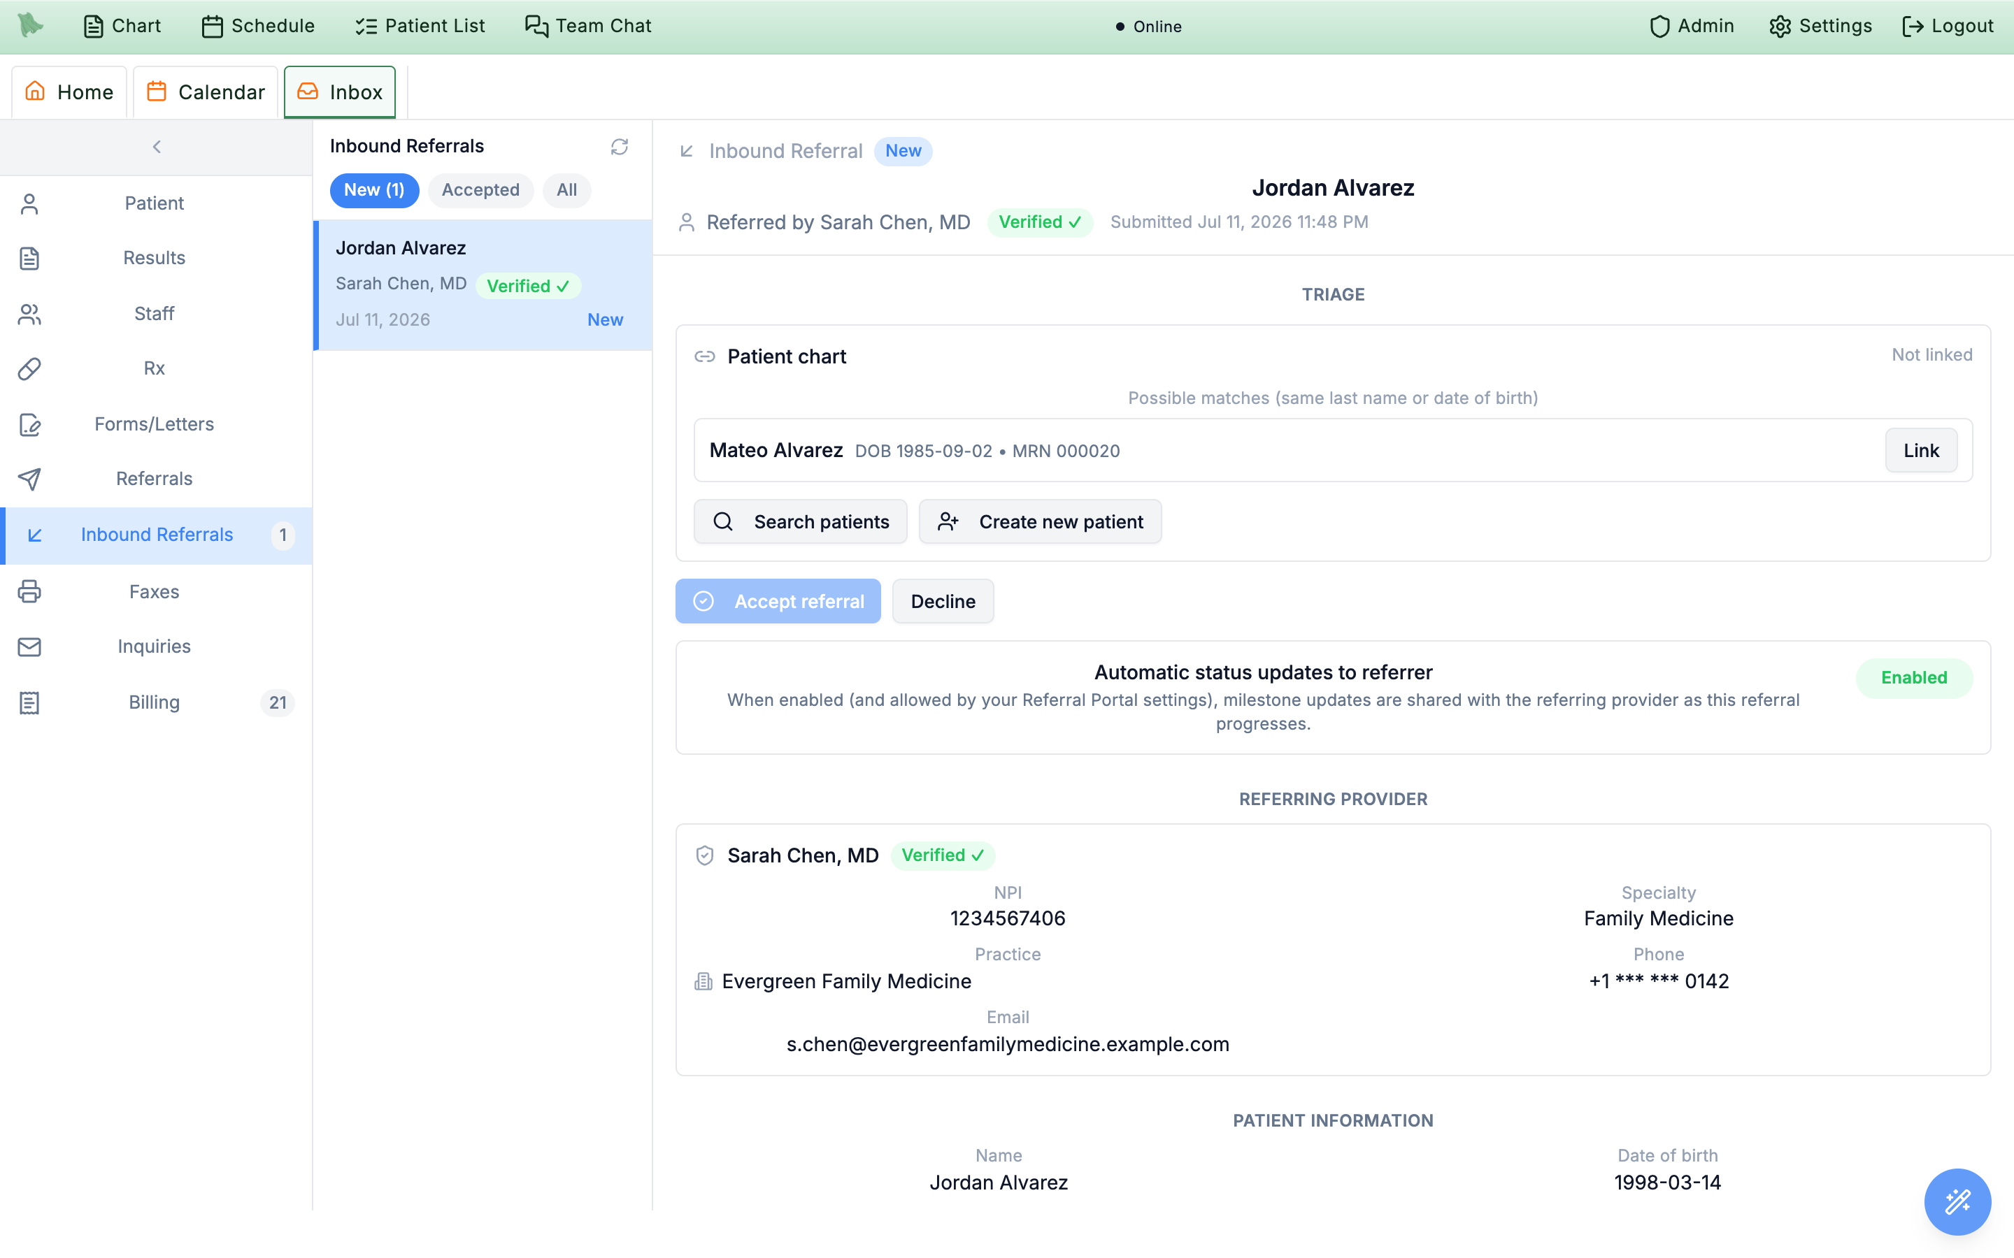The image size is (2014, 1258).
Task: Filter referrals by New (1)
Action: [375, 191]
